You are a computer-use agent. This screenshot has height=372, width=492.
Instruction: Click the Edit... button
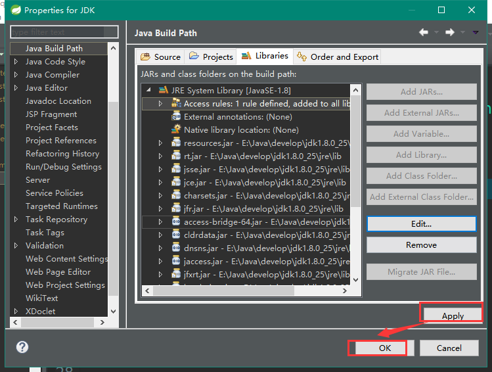[422, 224]
